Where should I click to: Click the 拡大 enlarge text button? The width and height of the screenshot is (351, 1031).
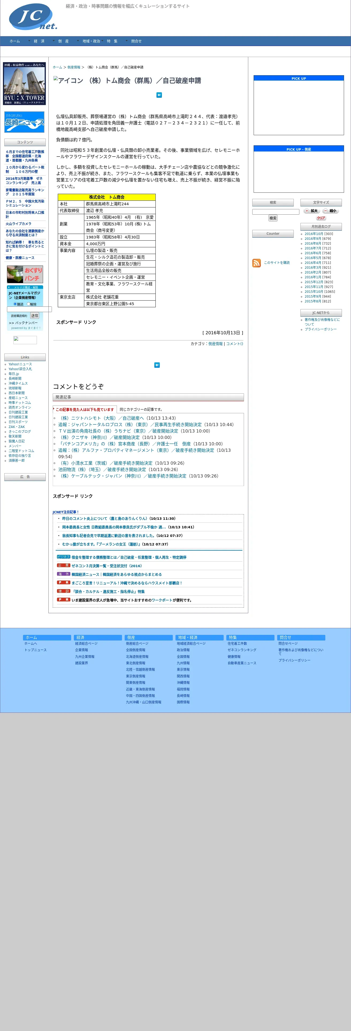click(311, 211)
